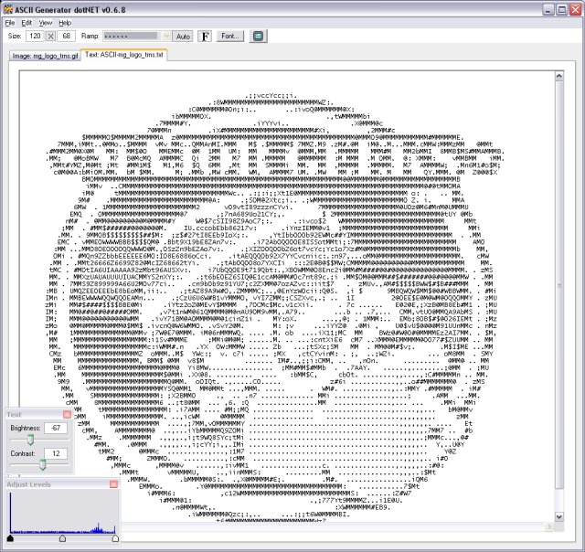The height and width of the screenshot is (552, 585).
Task: Click the ASCII Generator application icon
Action: tap(8, 9)
